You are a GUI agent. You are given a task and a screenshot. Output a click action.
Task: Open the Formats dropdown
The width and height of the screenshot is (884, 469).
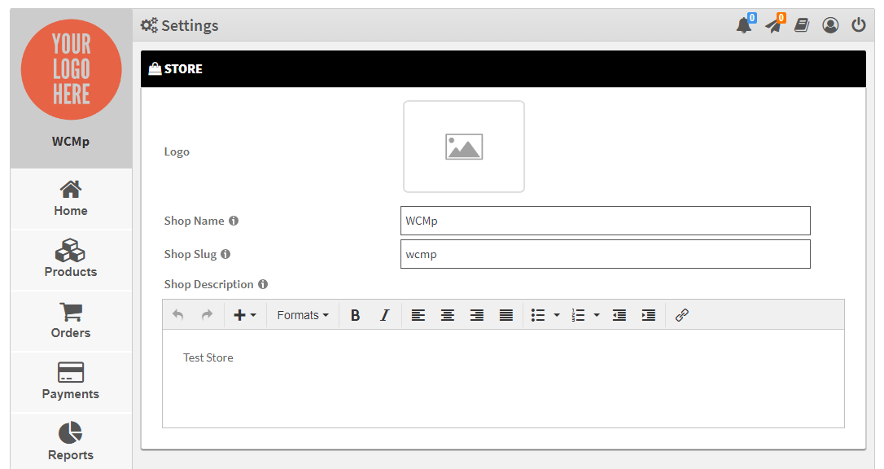(303, 315)
